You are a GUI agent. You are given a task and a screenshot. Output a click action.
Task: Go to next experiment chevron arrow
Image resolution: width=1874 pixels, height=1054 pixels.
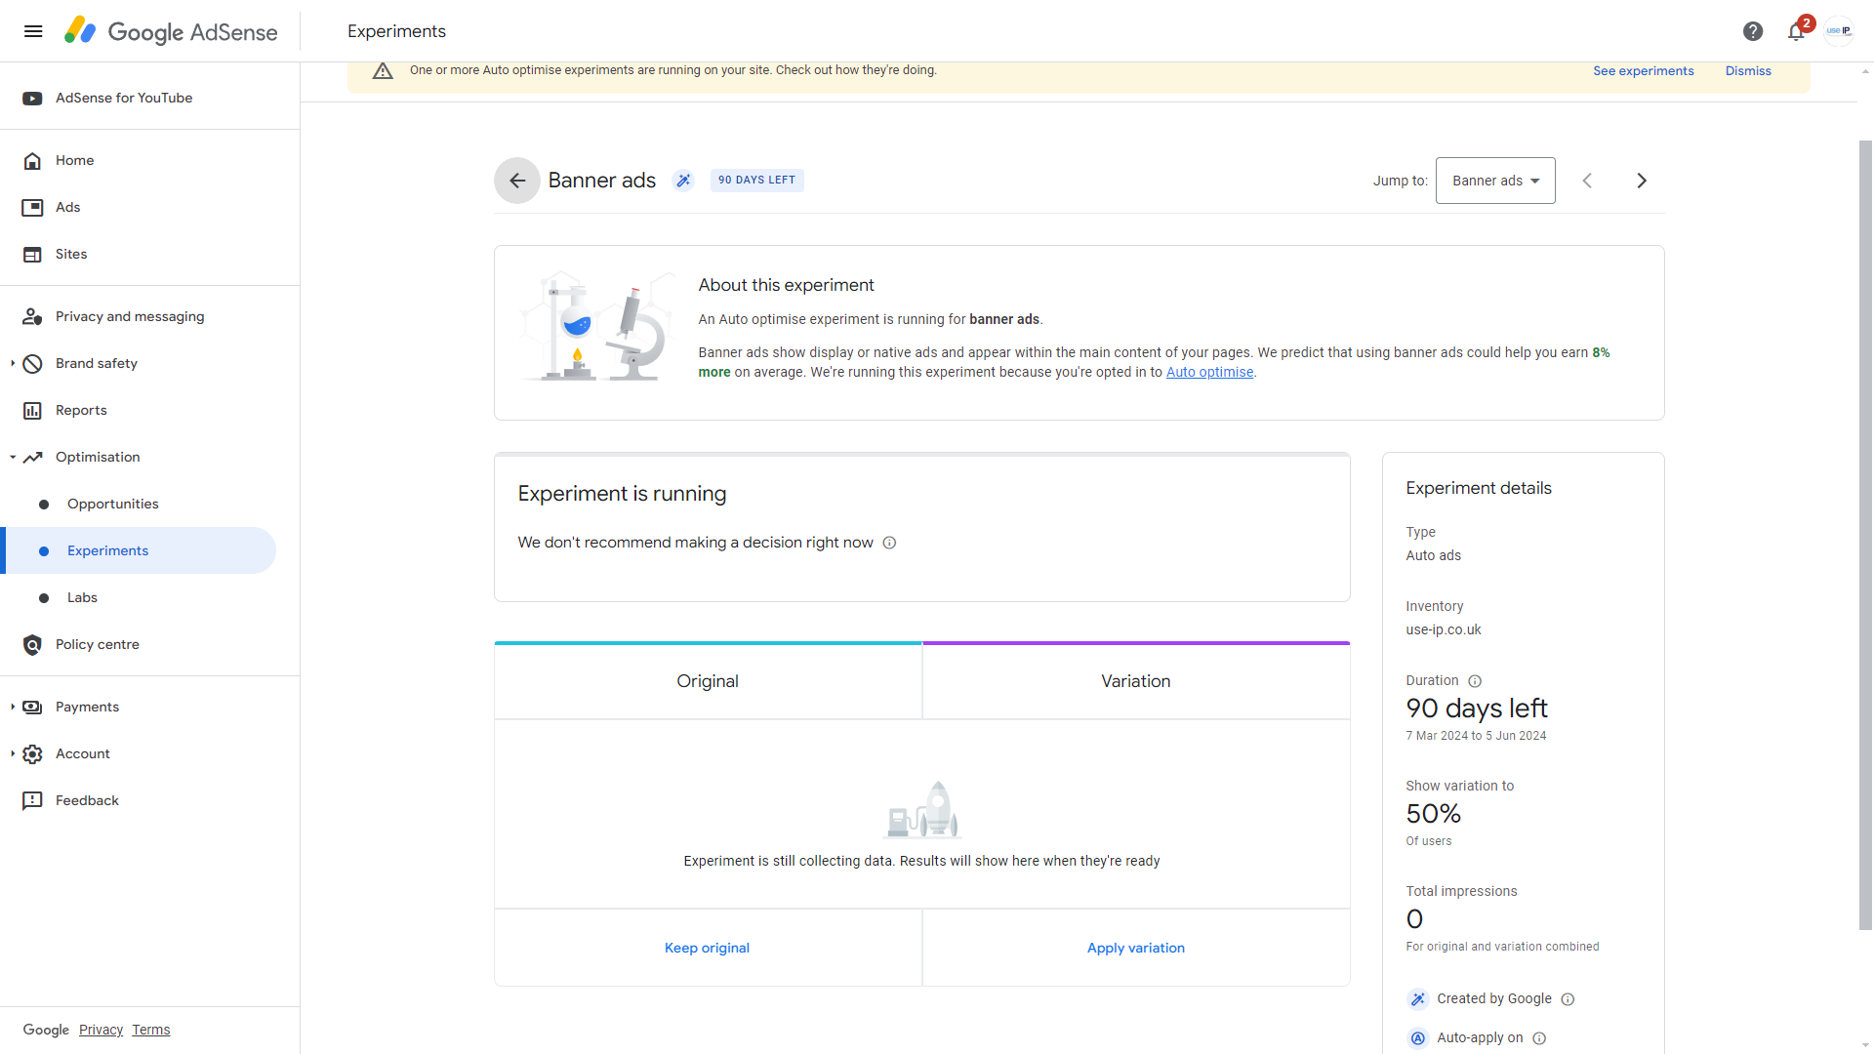click(x=1642, y=181)
